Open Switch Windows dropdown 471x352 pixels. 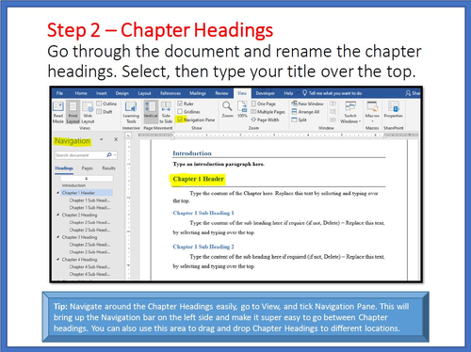click(350, 112)
